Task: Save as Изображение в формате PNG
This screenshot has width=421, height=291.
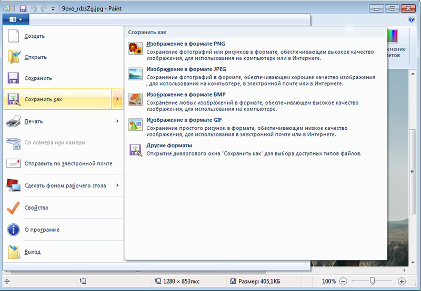Action: (x=255, y=50)
